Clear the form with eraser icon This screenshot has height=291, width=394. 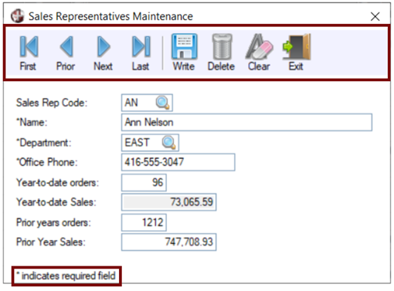click(259, 53)
